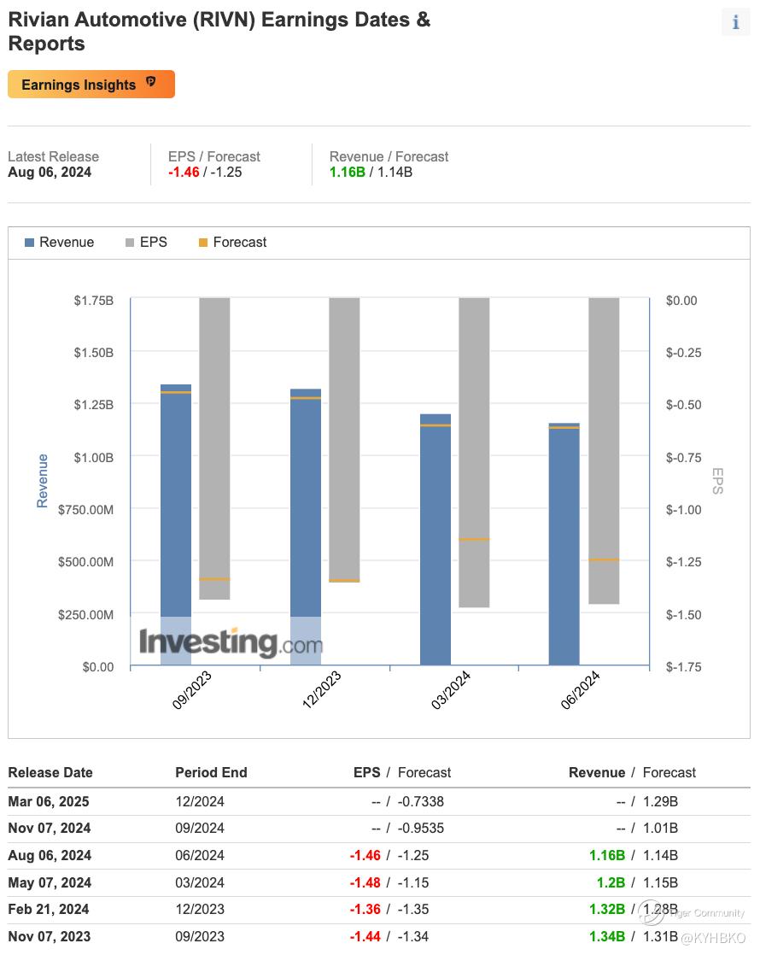Click the 12/2024 period end cell
Viewport: 760px width, 955px height.
point(200,801)
